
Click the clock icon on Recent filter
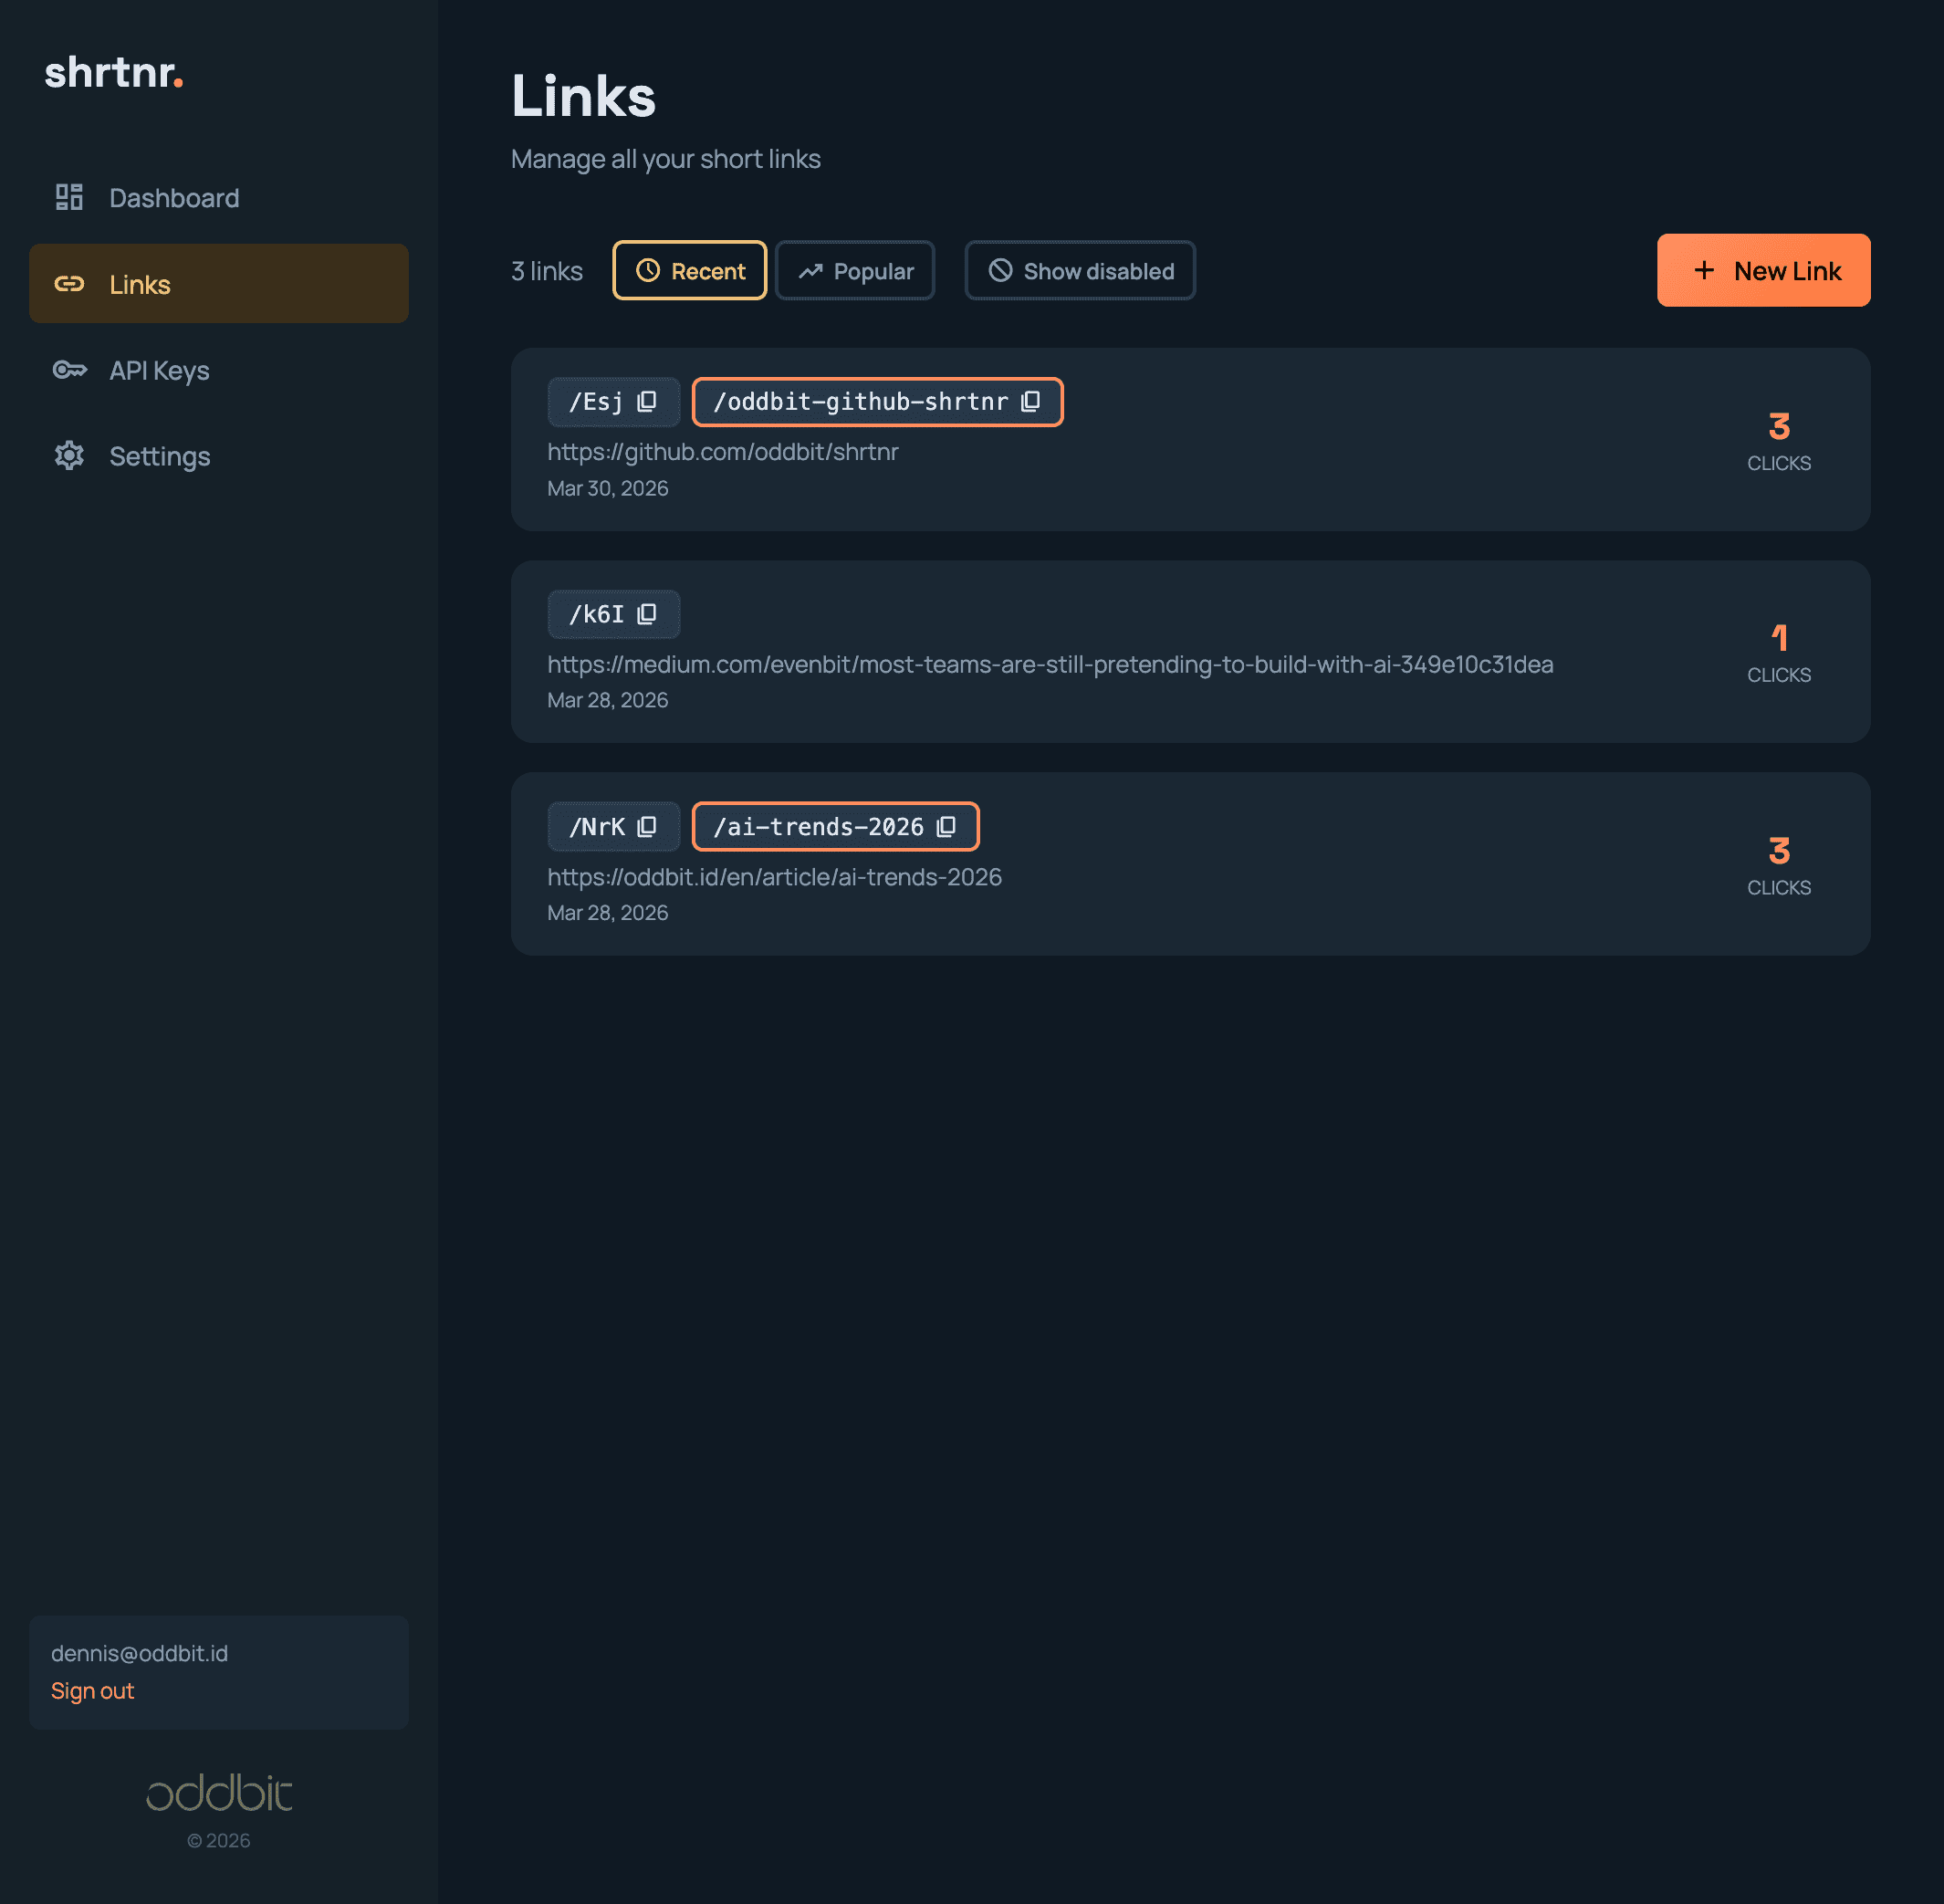point(650,270)
